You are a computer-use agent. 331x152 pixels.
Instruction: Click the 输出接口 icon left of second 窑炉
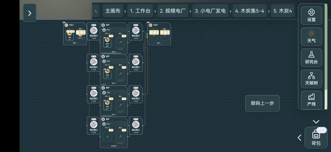tap(94, 62)
